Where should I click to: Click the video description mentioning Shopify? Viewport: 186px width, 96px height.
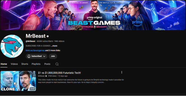81,81
